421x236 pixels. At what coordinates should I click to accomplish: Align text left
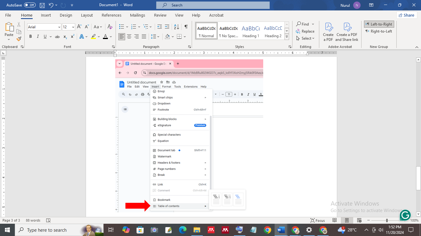tap(122, 37)
